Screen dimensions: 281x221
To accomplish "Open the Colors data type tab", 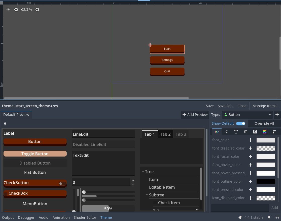I will 217,132.
